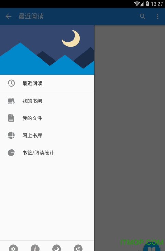This screenshot has height=251, width=165.
Task: Open the three-dot overflow menu
Action: (x=157, y=16)
